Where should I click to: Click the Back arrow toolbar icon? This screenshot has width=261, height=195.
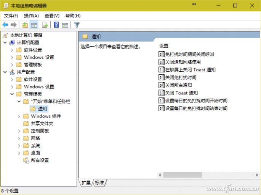5,25
